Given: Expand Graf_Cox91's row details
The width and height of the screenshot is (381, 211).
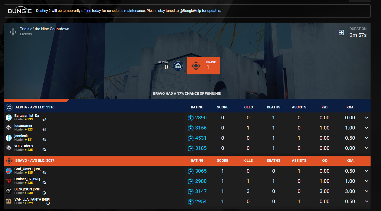Looking at the screenshot, I should 366,171.
